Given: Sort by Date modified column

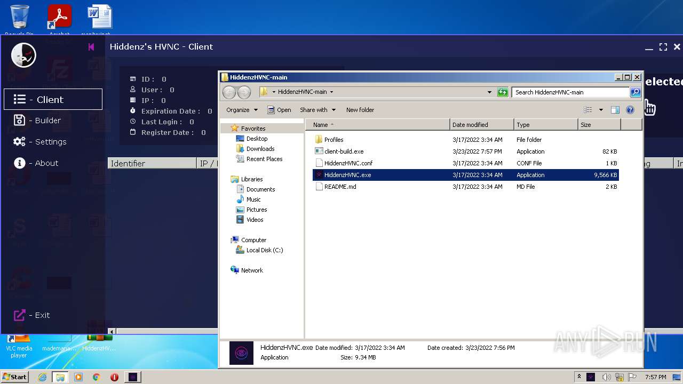Looking at the screenshot, I should [x=482, y=125].
